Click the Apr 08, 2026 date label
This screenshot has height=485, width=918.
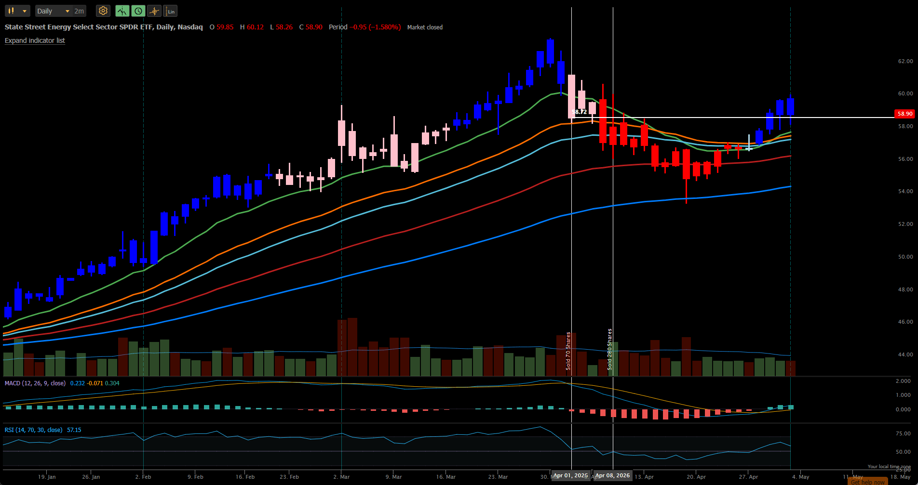tap(613, 475)
